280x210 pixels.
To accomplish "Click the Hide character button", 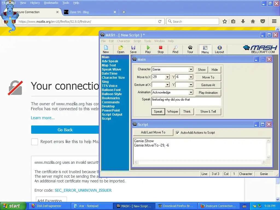I will click(x=215, y=70).
